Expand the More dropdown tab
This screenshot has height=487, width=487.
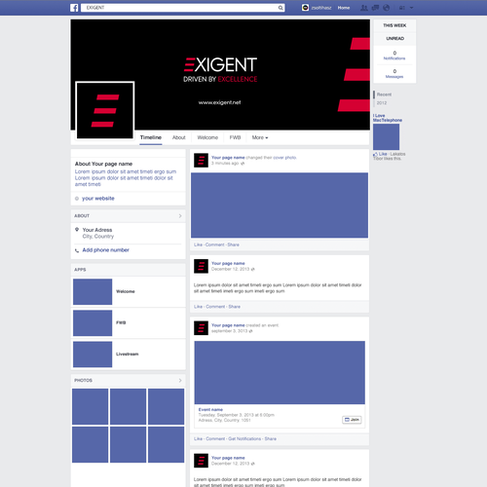click(260, 137)
